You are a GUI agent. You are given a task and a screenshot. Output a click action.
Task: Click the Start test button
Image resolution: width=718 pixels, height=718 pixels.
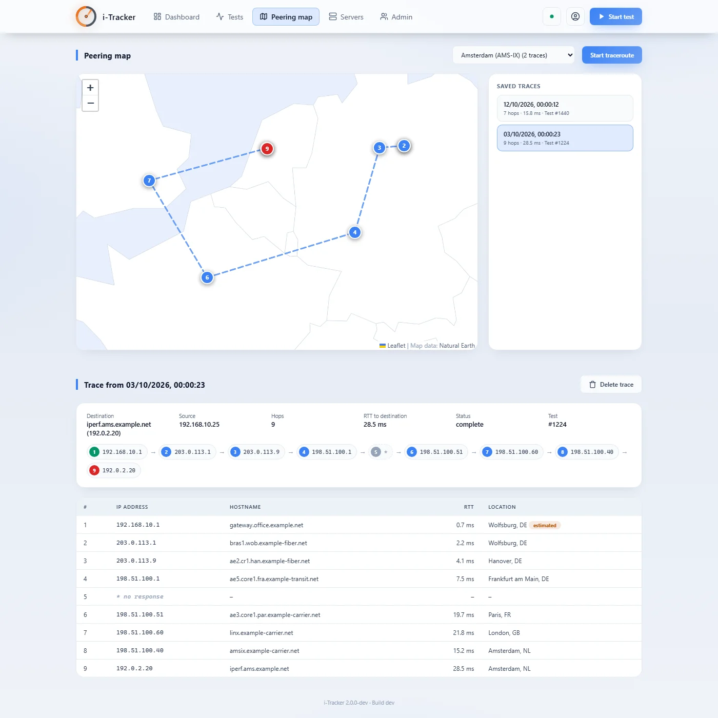pyautogui.click(x=616, y=16)
